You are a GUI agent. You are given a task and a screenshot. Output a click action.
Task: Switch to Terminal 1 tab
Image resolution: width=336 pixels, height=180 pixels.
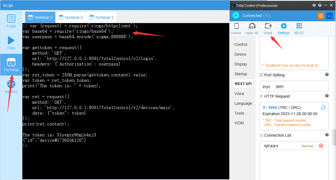point(40,17)
